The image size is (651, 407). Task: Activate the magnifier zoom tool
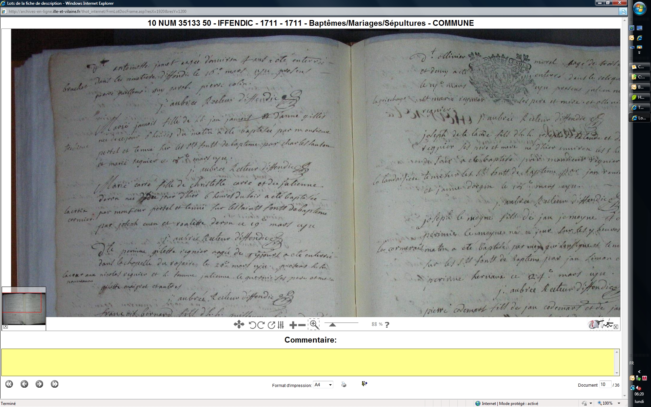point(314,325)
